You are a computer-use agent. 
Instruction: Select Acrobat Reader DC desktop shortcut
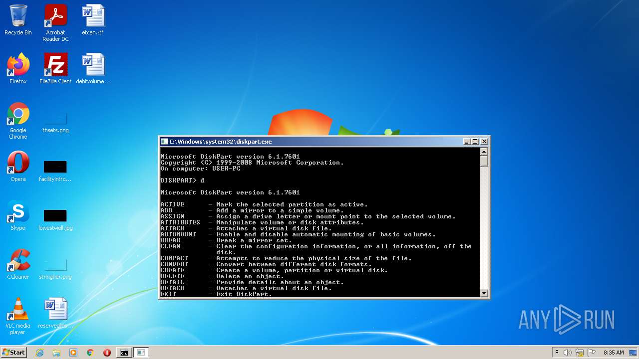pyautogui.click(x=55, y=23)
